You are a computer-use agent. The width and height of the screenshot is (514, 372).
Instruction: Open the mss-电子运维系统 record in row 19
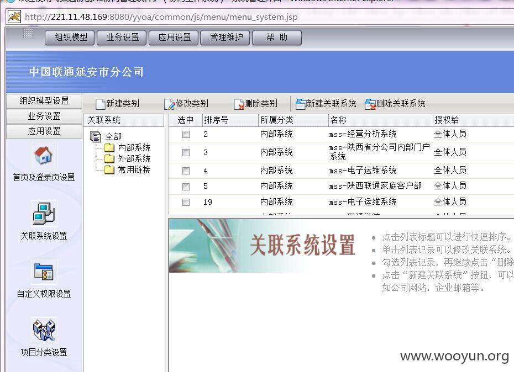[x=363, y=202]
